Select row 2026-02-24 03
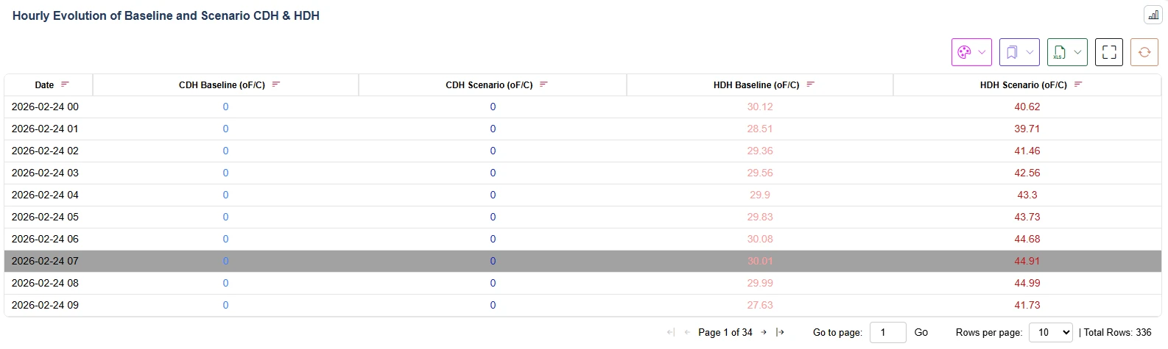 click(x=583, y=173)
